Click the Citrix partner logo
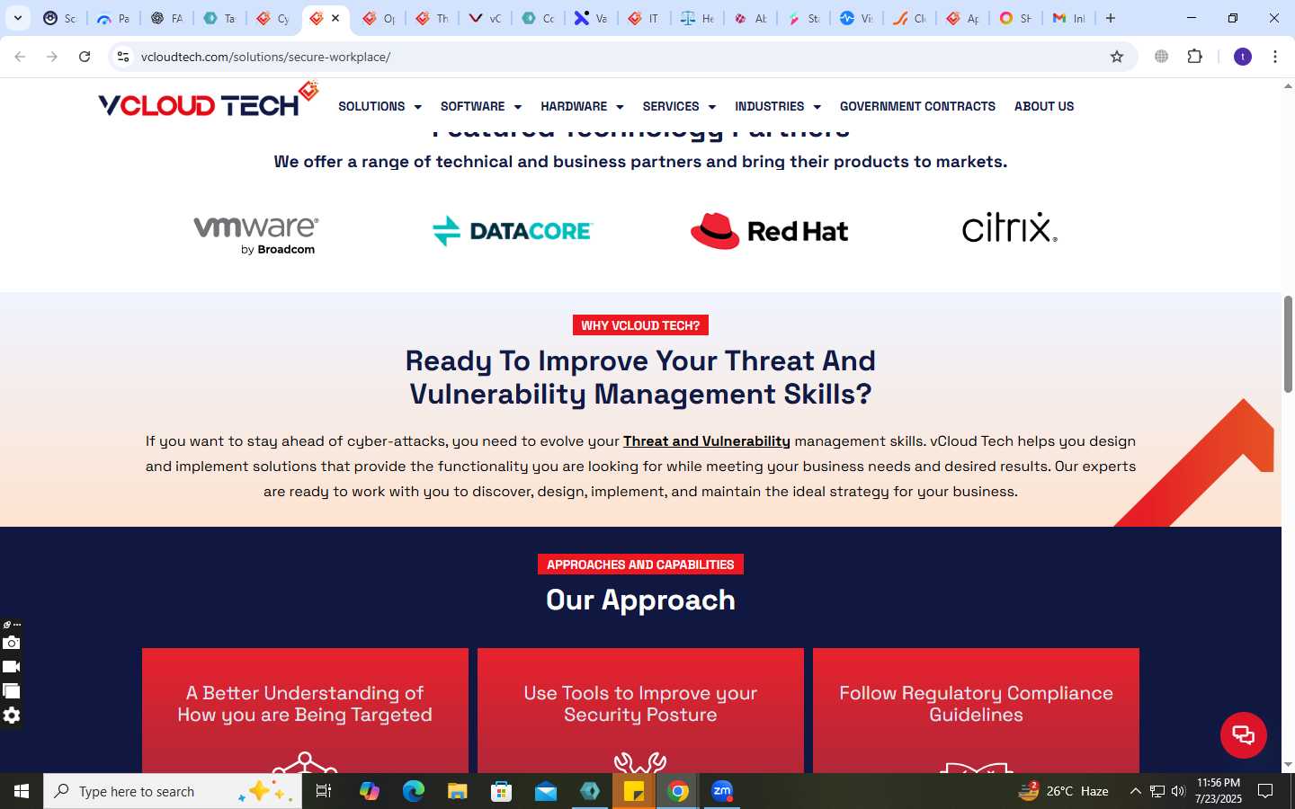 click(1009, 227)
